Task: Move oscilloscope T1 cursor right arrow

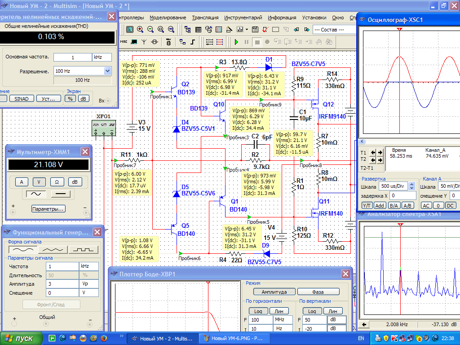Action: tap(380, 153)
